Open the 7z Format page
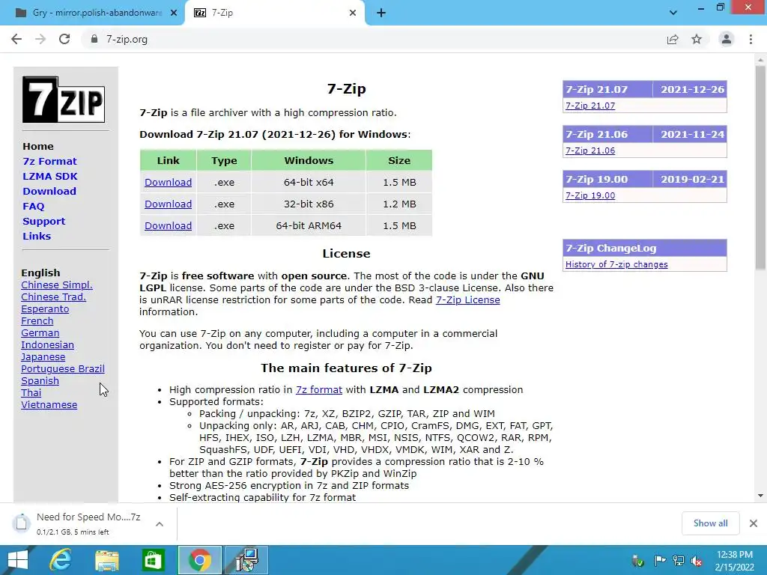The width and height of the screenshot is (767, 575). [x=49, y=162]
